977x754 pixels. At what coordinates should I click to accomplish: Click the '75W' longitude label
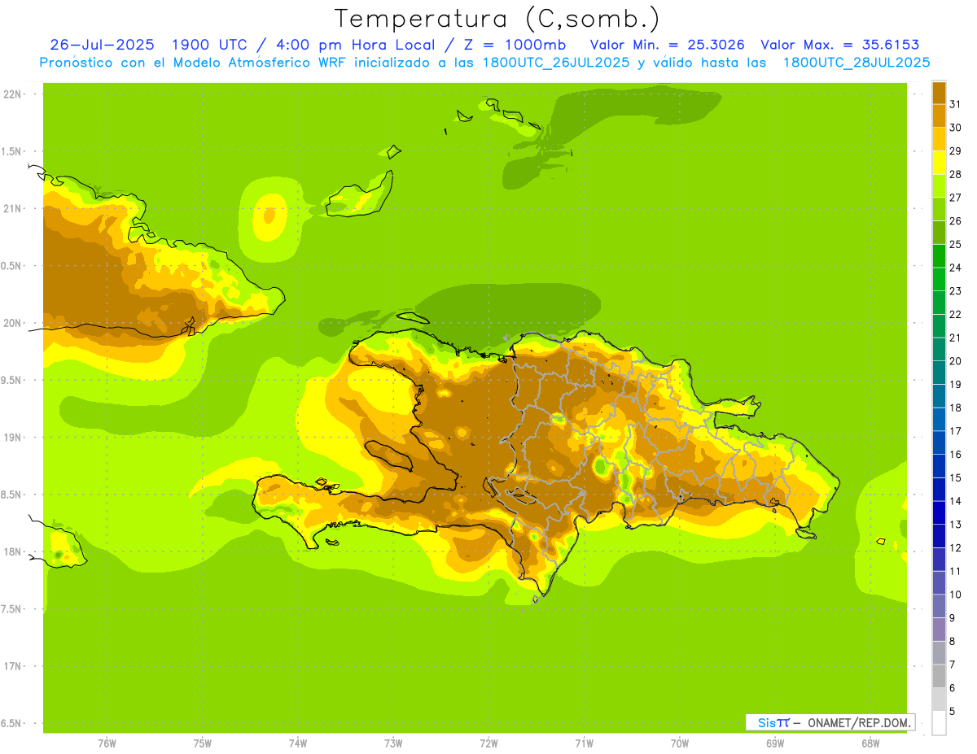coord(203,743)
